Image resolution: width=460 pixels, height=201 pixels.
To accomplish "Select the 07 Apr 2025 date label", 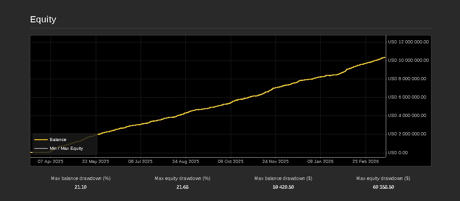I will [x=51, y=162].
